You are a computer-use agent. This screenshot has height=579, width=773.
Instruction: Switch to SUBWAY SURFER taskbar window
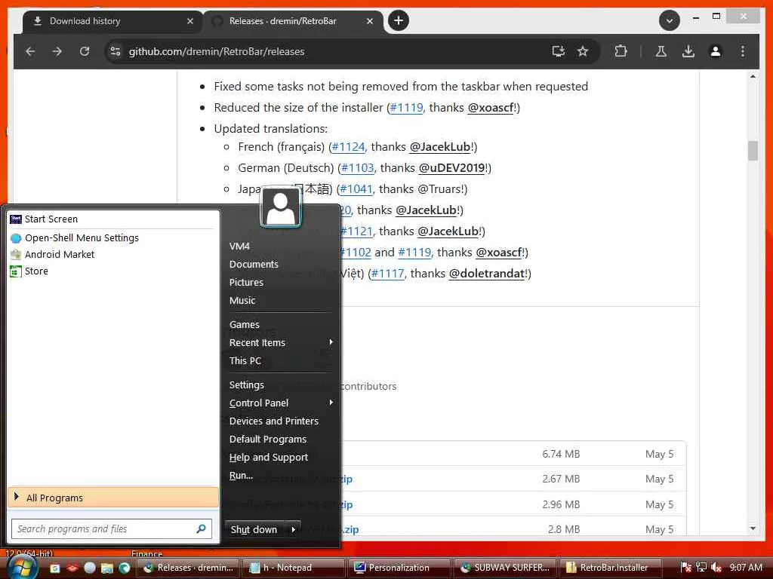click(504, 568)
